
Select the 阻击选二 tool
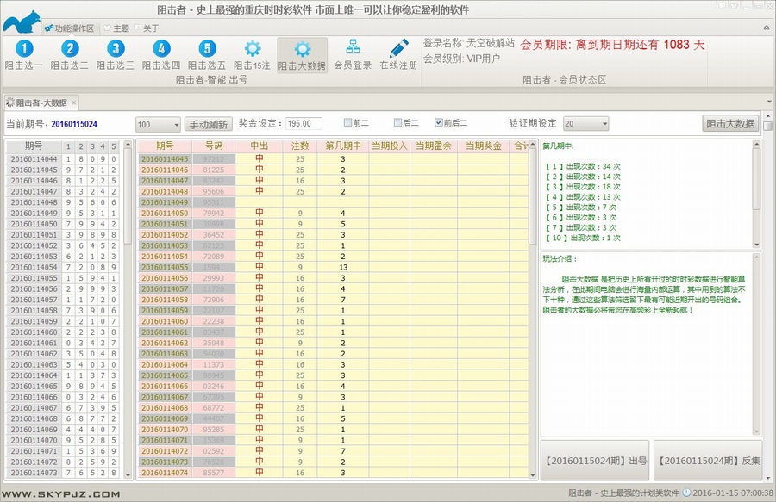(70, 50)
